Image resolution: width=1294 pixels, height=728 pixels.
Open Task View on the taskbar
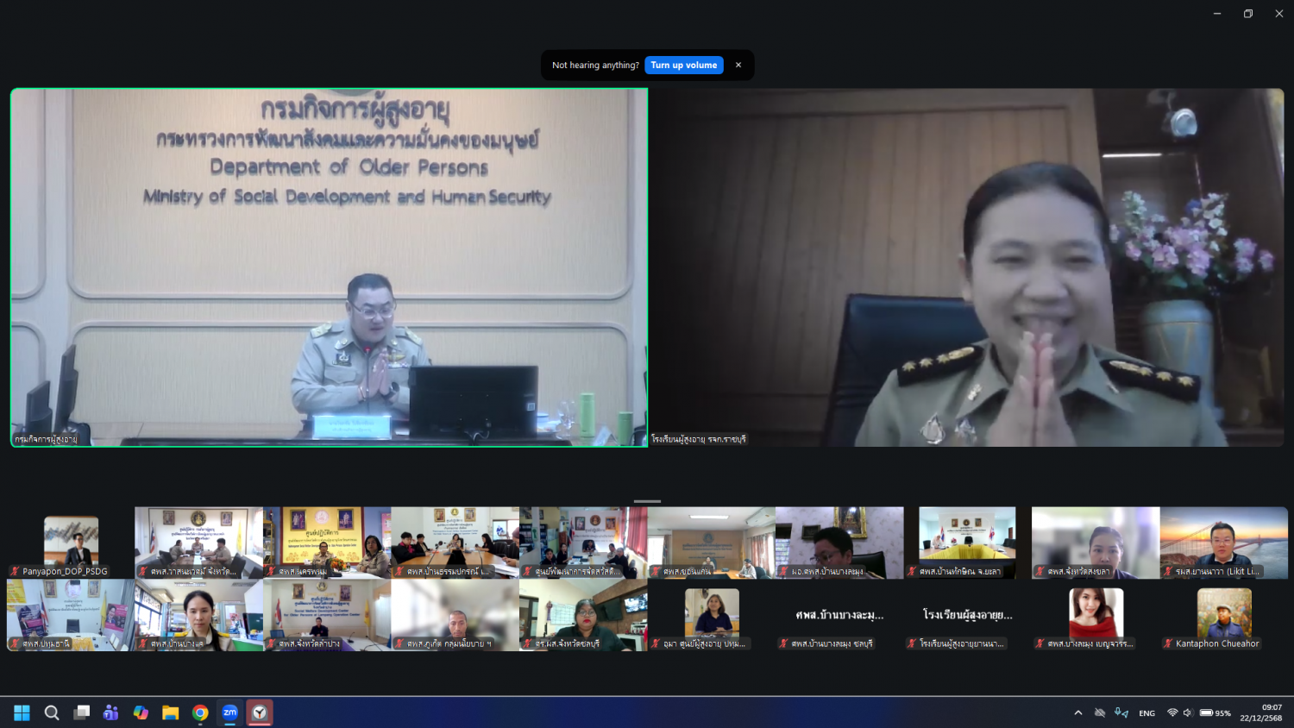click(82, 712)
